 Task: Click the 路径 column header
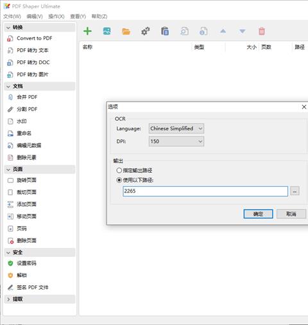point(300,47)
